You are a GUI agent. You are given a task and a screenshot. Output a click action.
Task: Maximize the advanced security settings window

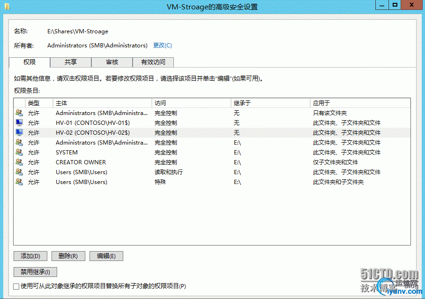pos(395,5)
